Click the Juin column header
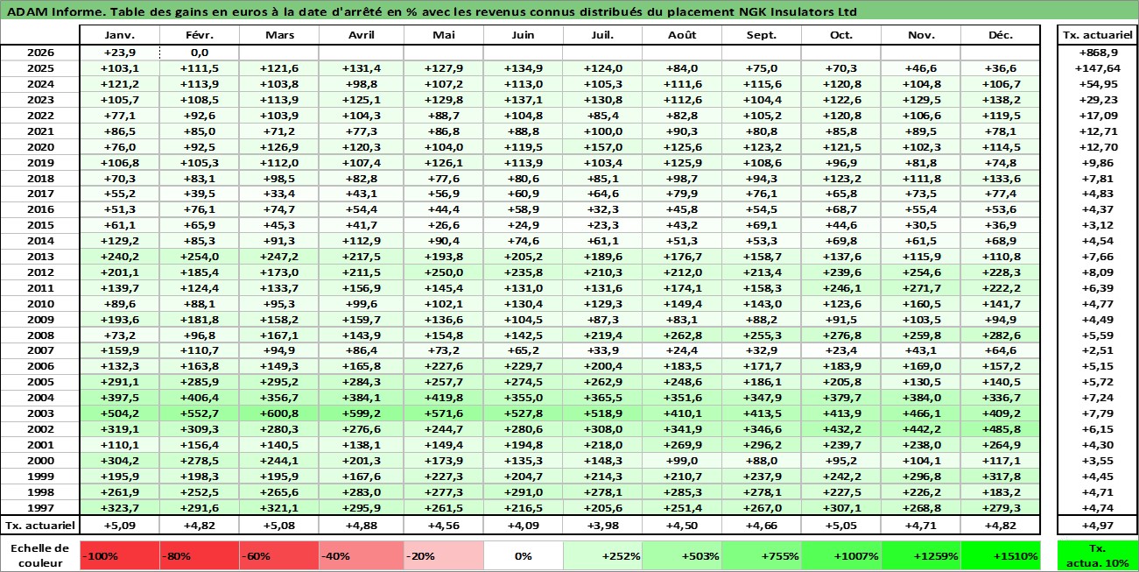The height and width of the screenshot is (572, 1139). (x=523, y=35)
